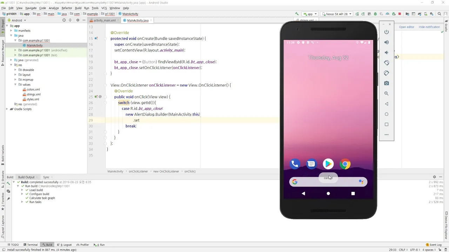The width and height of the screenshot is (449, 252).
Task: Switch to the Sync tab in Build panel
Action: click(46, 177)
